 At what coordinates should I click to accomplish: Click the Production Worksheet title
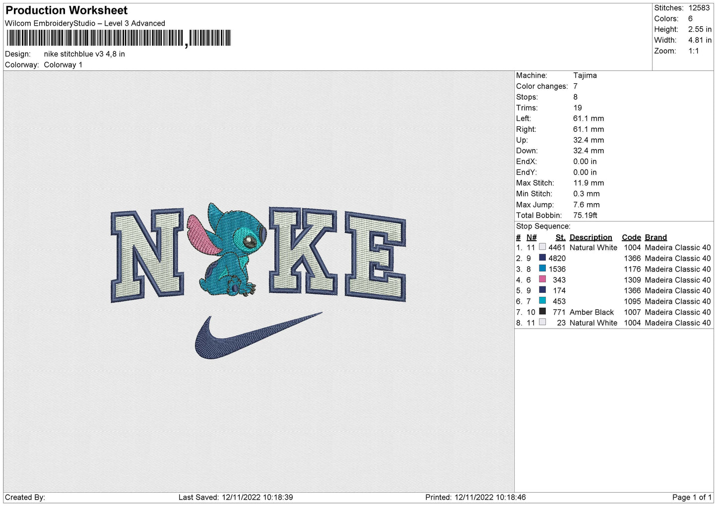[x=66, y=10]
